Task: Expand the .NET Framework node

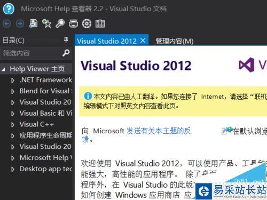Action: 13,81
